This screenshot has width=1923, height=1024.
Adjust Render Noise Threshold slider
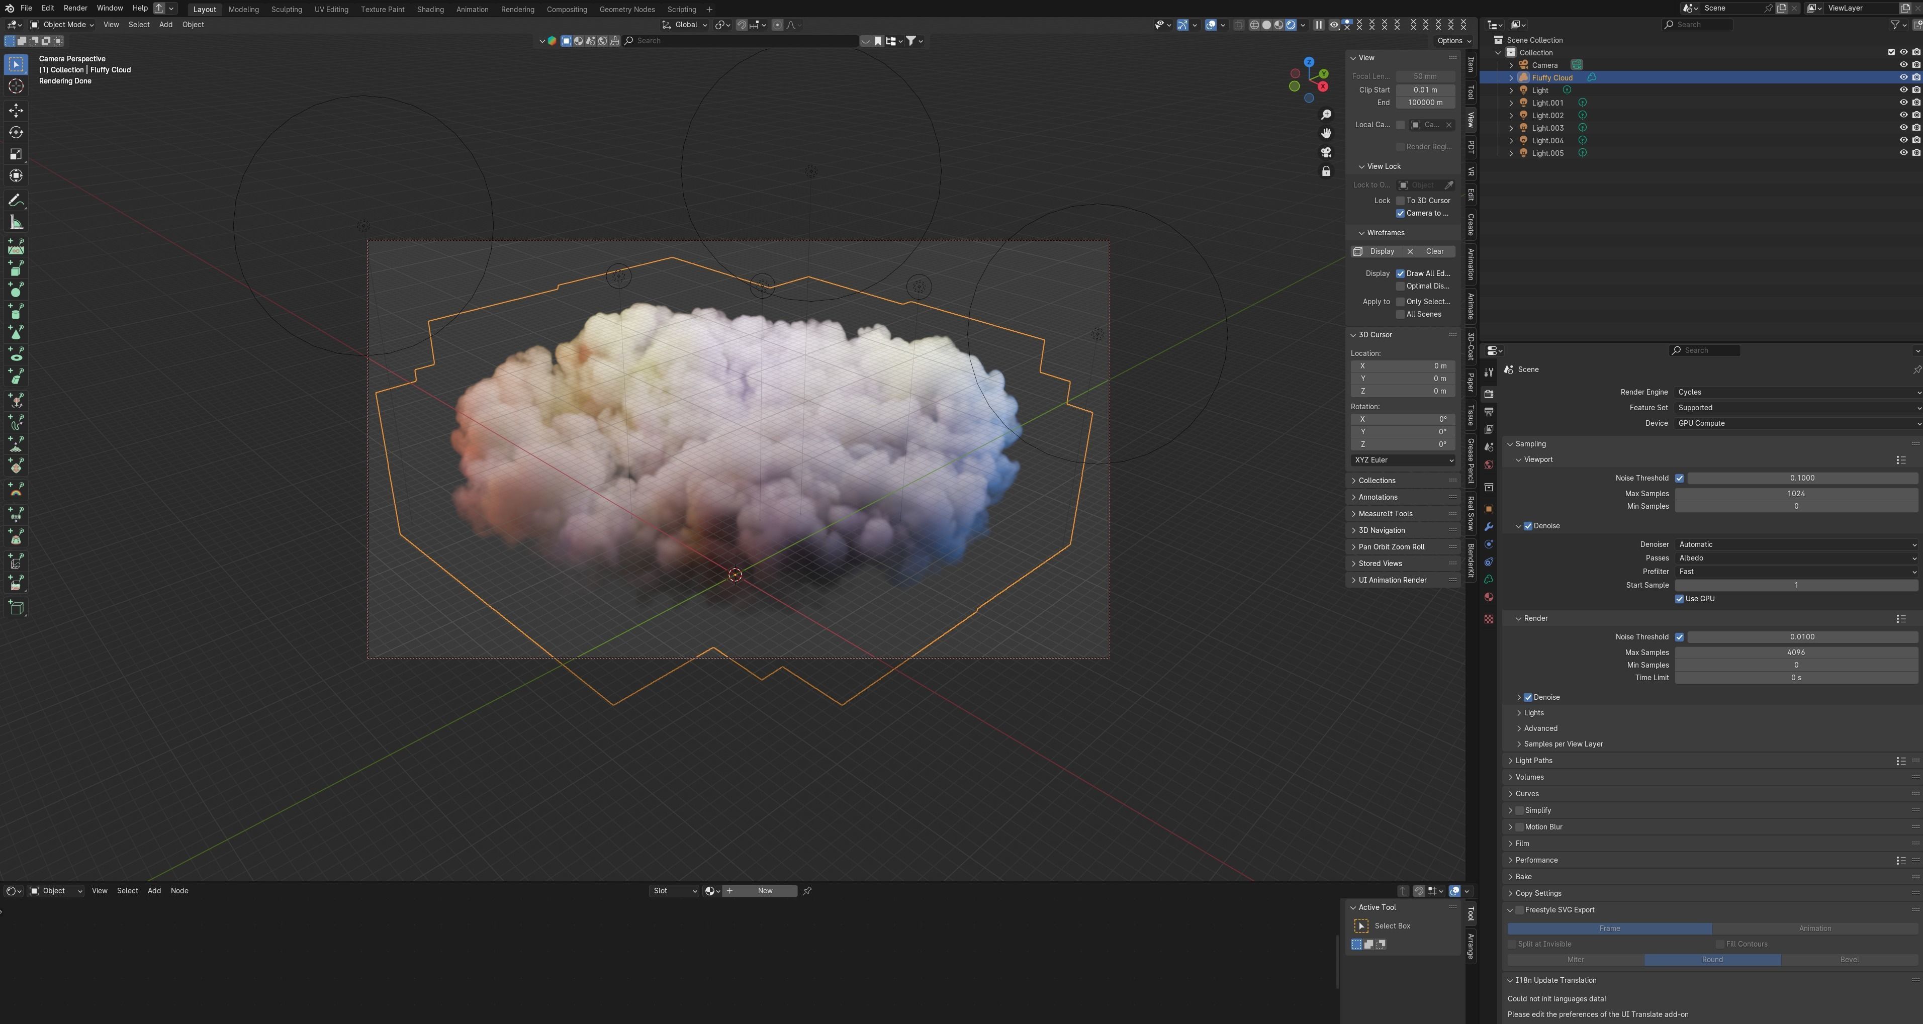point(1801,636)
